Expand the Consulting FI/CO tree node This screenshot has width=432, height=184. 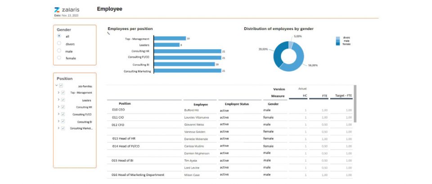coord(58,114)
